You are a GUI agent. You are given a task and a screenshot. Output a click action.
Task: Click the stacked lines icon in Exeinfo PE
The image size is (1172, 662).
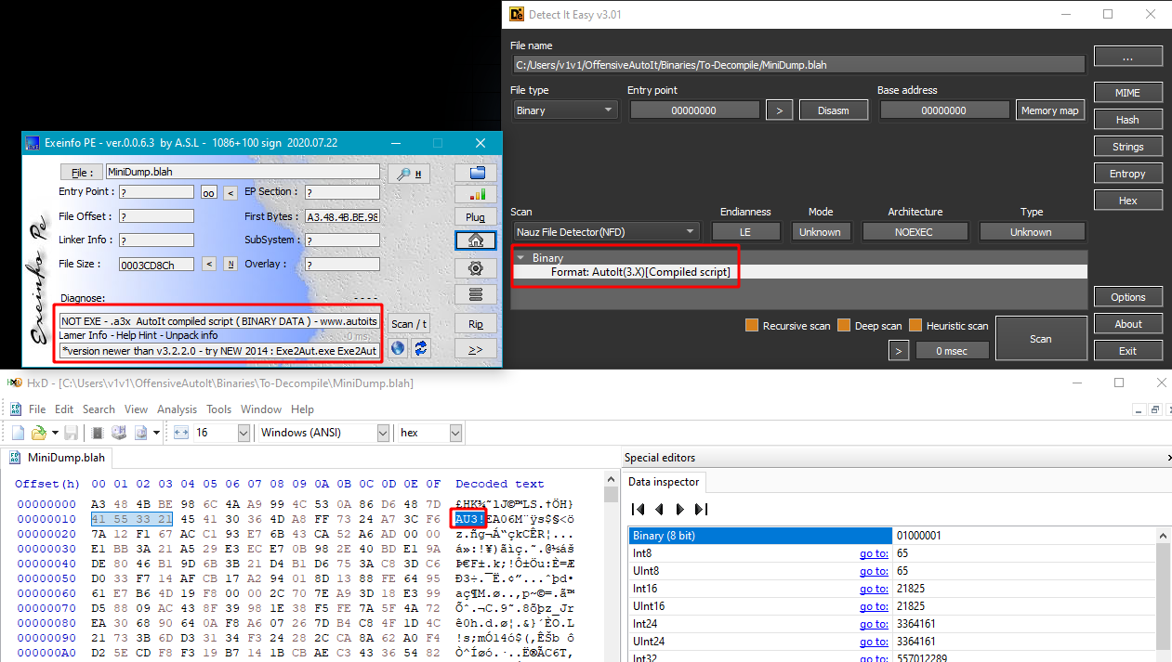pos(476,294)
